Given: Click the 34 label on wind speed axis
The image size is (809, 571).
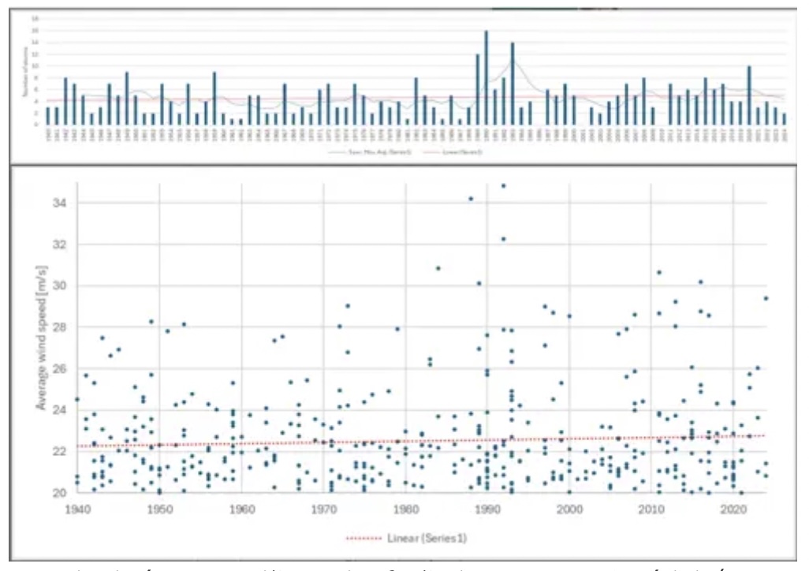Looking at the screenshot, I should click(60, 203).
